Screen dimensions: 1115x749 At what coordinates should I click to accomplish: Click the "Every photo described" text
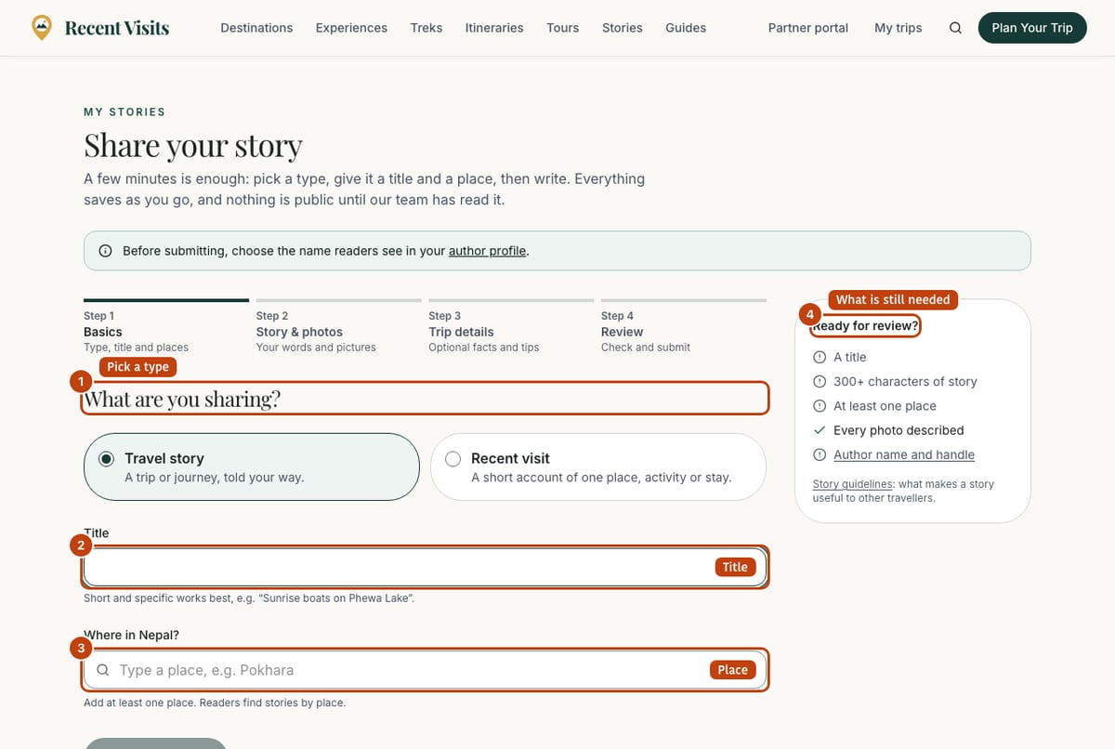[x=899, y=430]
